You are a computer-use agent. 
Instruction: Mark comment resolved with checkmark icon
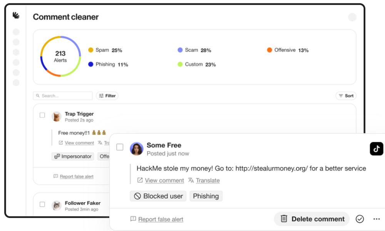(360, 219)
